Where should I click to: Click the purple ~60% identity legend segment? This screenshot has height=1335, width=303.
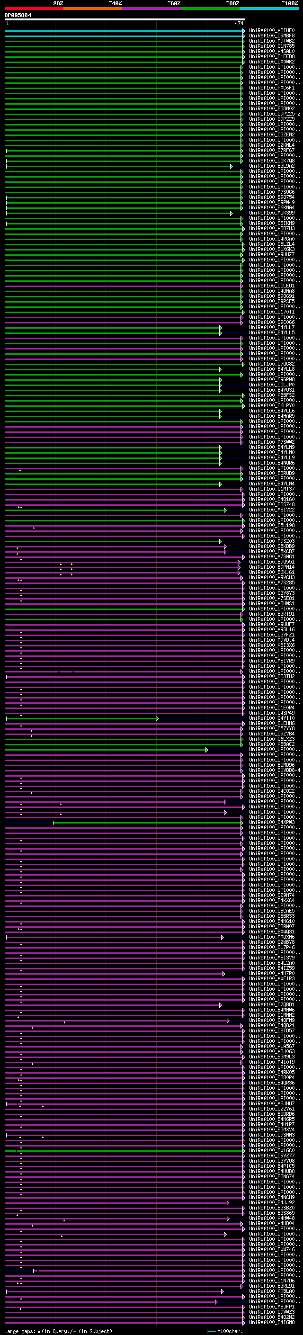(152, 9)
